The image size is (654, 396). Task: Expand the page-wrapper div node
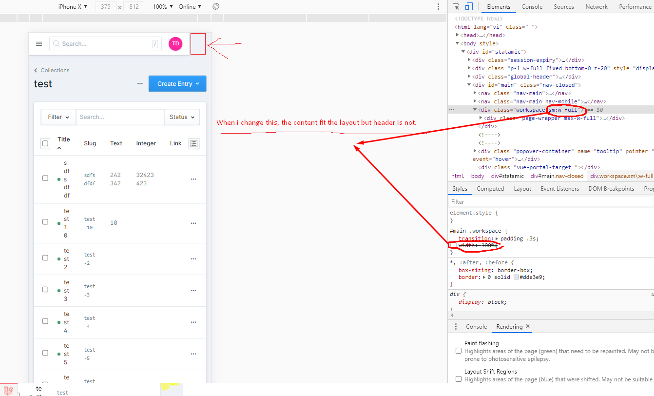tap(481, 118)
